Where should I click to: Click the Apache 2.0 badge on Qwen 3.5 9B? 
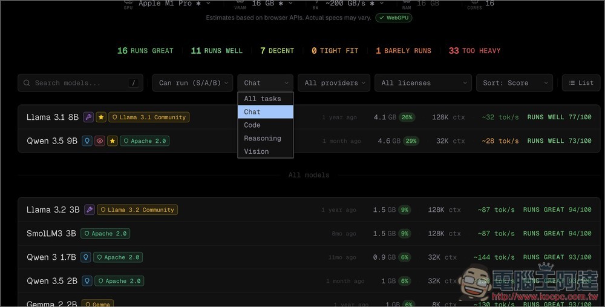tap(145, 141)
